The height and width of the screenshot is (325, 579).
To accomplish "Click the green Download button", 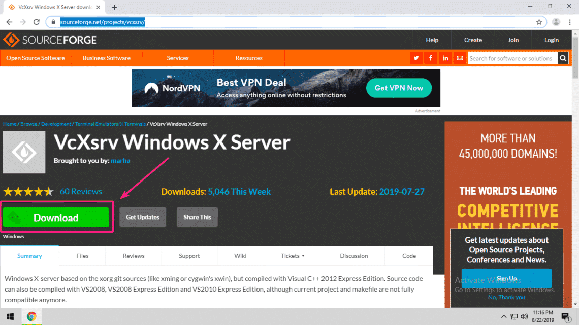I will [56, 218].
